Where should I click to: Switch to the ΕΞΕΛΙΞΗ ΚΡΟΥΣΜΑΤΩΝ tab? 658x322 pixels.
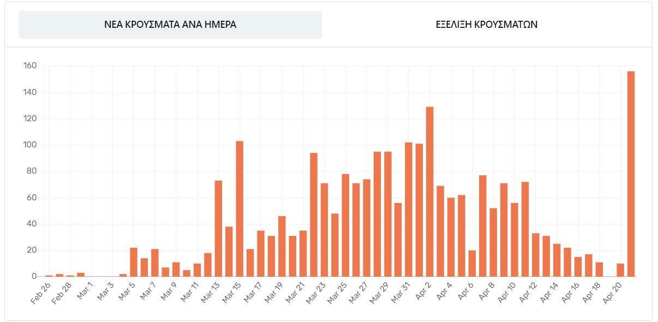487,25
